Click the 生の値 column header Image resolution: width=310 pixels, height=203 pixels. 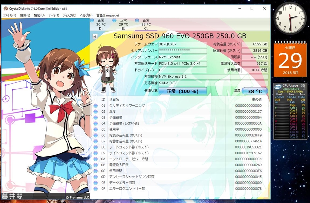coord(257,99)
